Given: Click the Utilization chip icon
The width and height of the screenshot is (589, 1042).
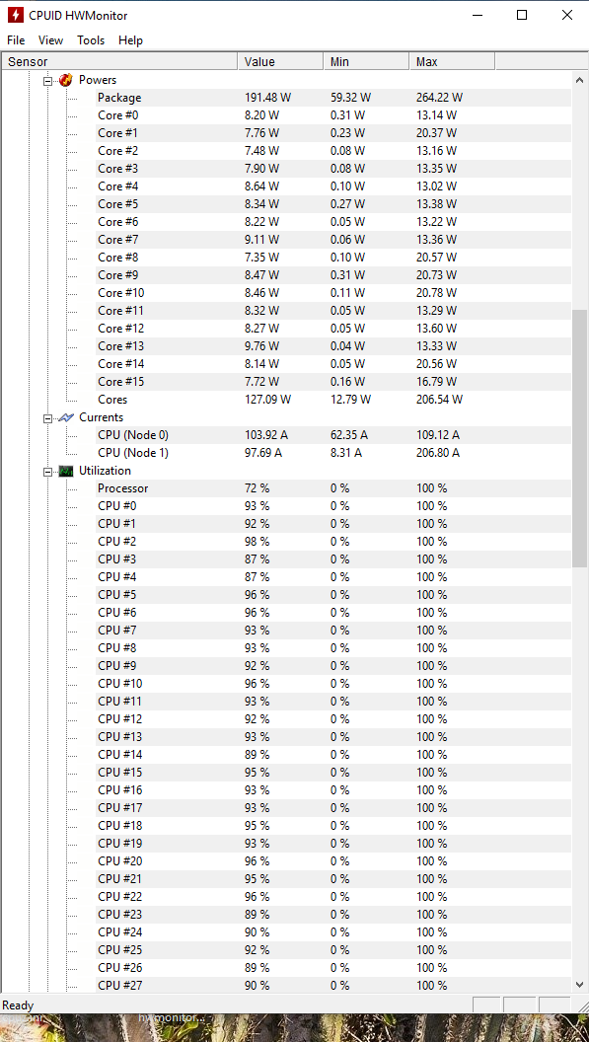Looking at the screenshot, I should 66,471.
